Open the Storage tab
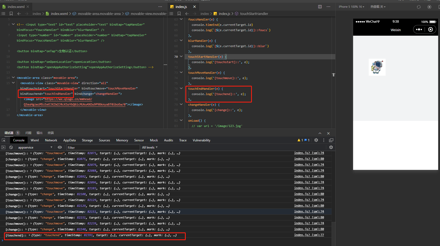Image resolution: width=440 pixels, height=246 pixels. click(87, 140)
